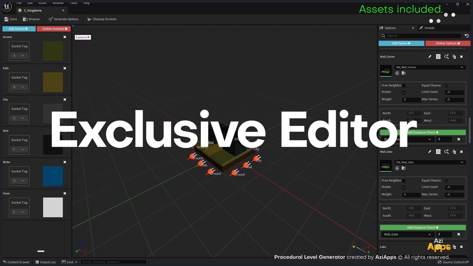Click Source Control Off status button

click(453, 262)
